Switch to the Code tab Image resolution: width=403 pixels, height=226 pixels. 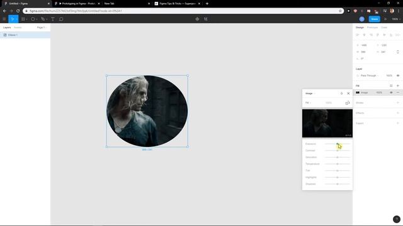click(x=384, y=28)
